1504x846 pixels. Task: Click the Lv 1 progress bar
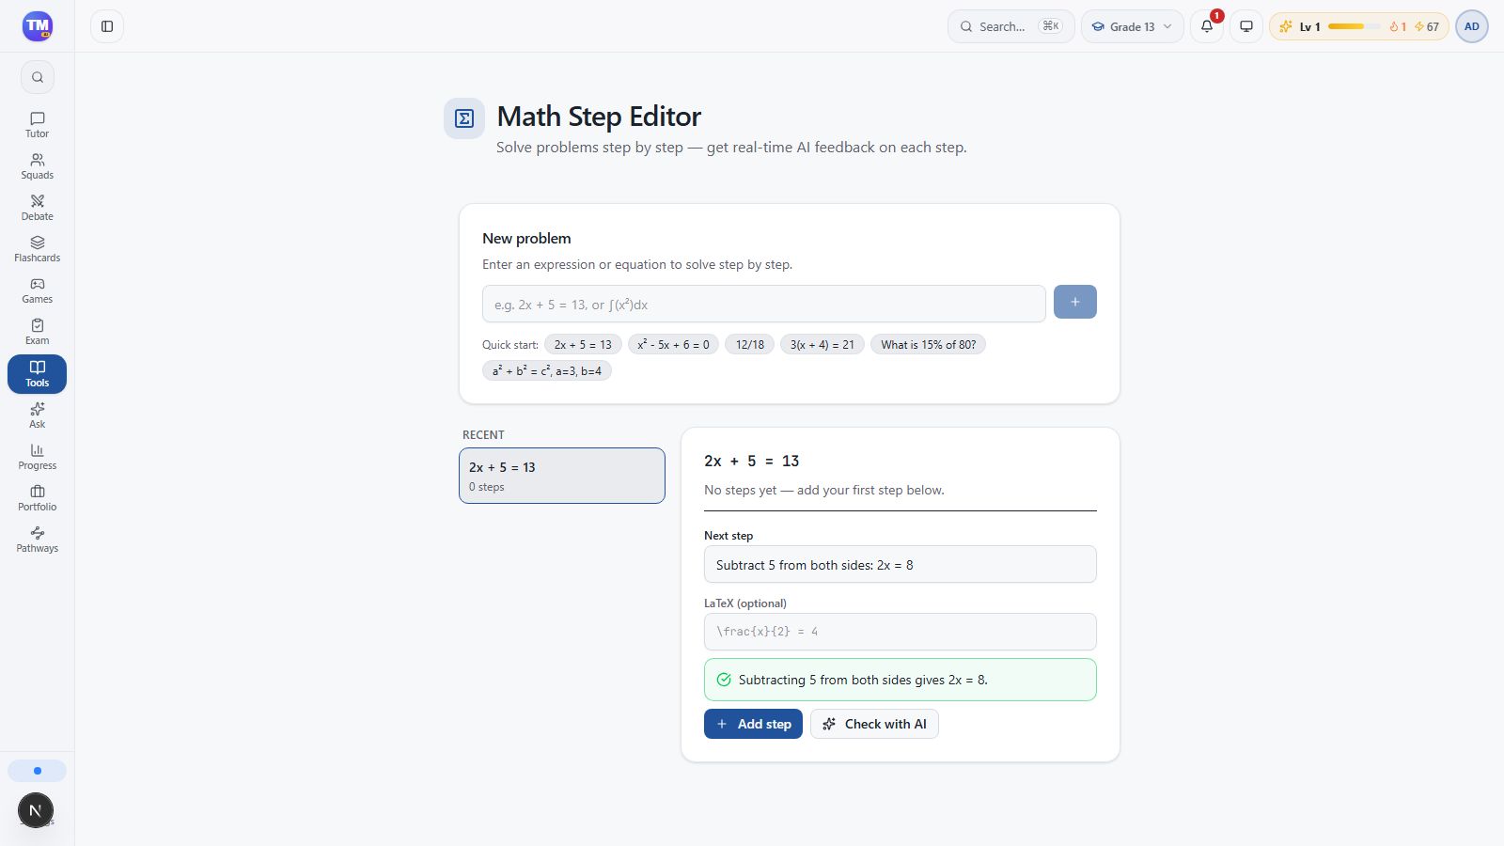point(1354,26)
